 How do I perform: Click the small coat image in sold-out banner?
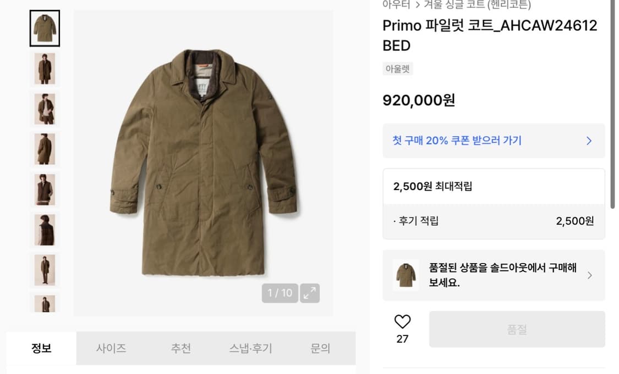click(406, 275)
